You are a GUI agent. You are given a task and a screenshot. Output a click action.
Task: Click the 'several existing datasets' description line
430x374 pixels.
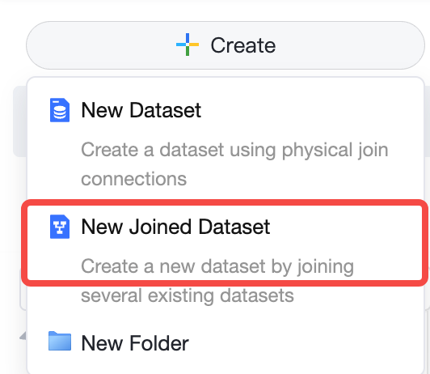coord(188,295)
